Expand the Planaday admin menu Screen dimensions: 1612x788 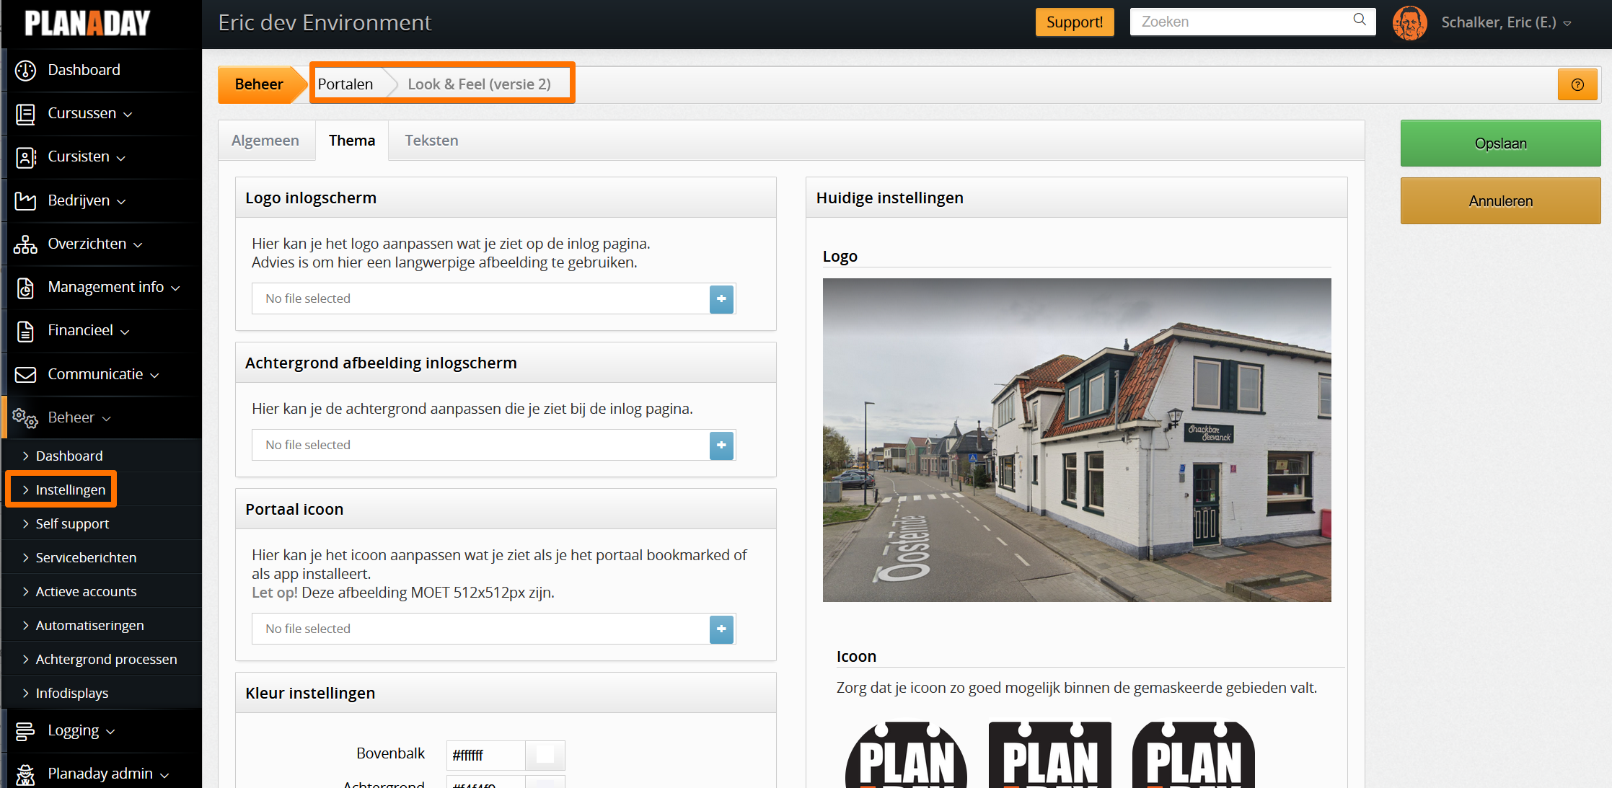click(164, 775)
